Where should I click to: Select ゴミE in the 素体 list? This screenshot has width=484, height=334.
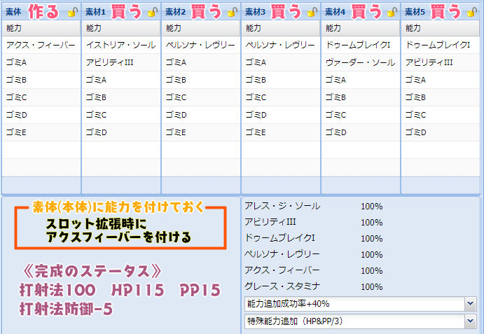click(41, 132)
